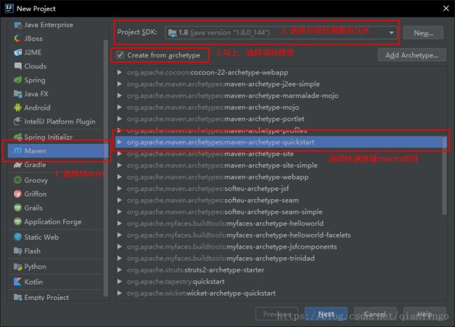455x327 pixels.
Task: Click the Java FX icon
Action: [17, 94]
